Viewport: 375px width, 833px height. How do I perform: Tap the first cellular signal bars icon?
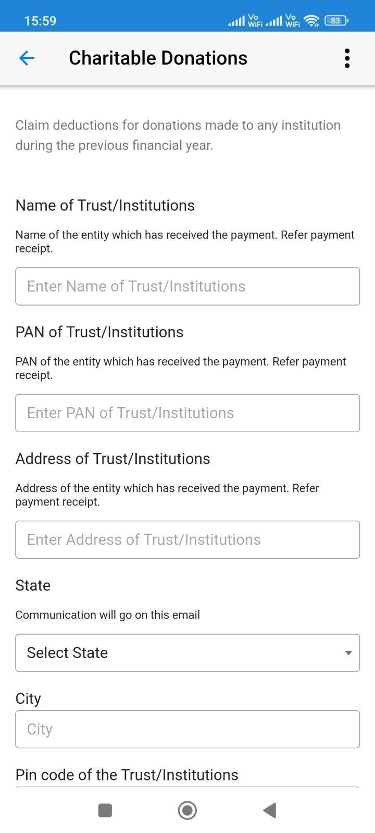click(236, 21)
